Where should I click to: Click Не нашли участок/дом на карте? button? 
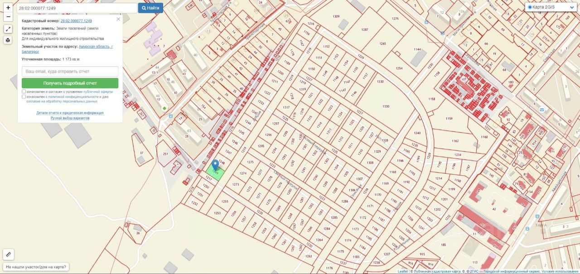[x=36, y=267]
